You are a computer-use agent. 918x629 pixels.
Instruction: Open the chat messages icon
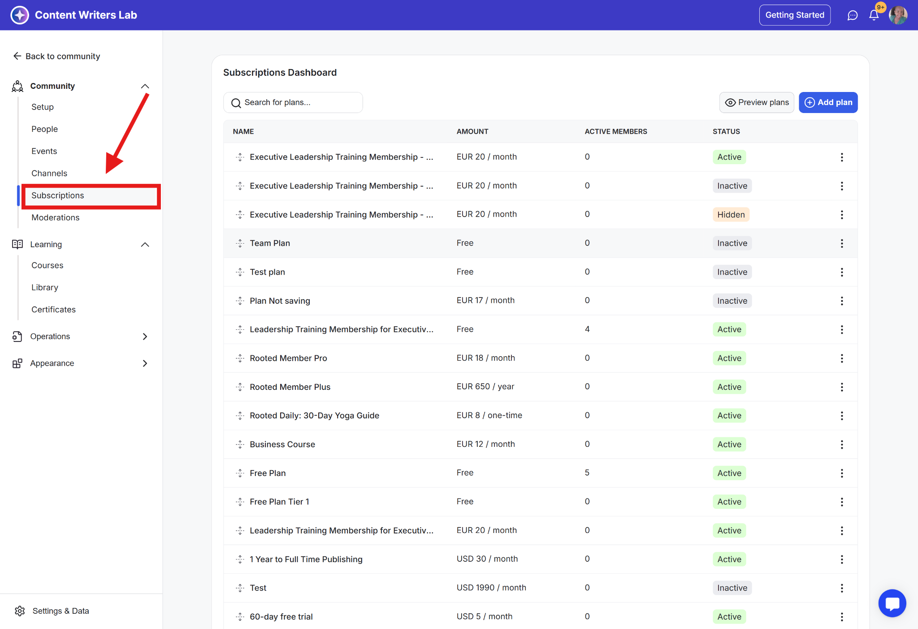[852, 15]
